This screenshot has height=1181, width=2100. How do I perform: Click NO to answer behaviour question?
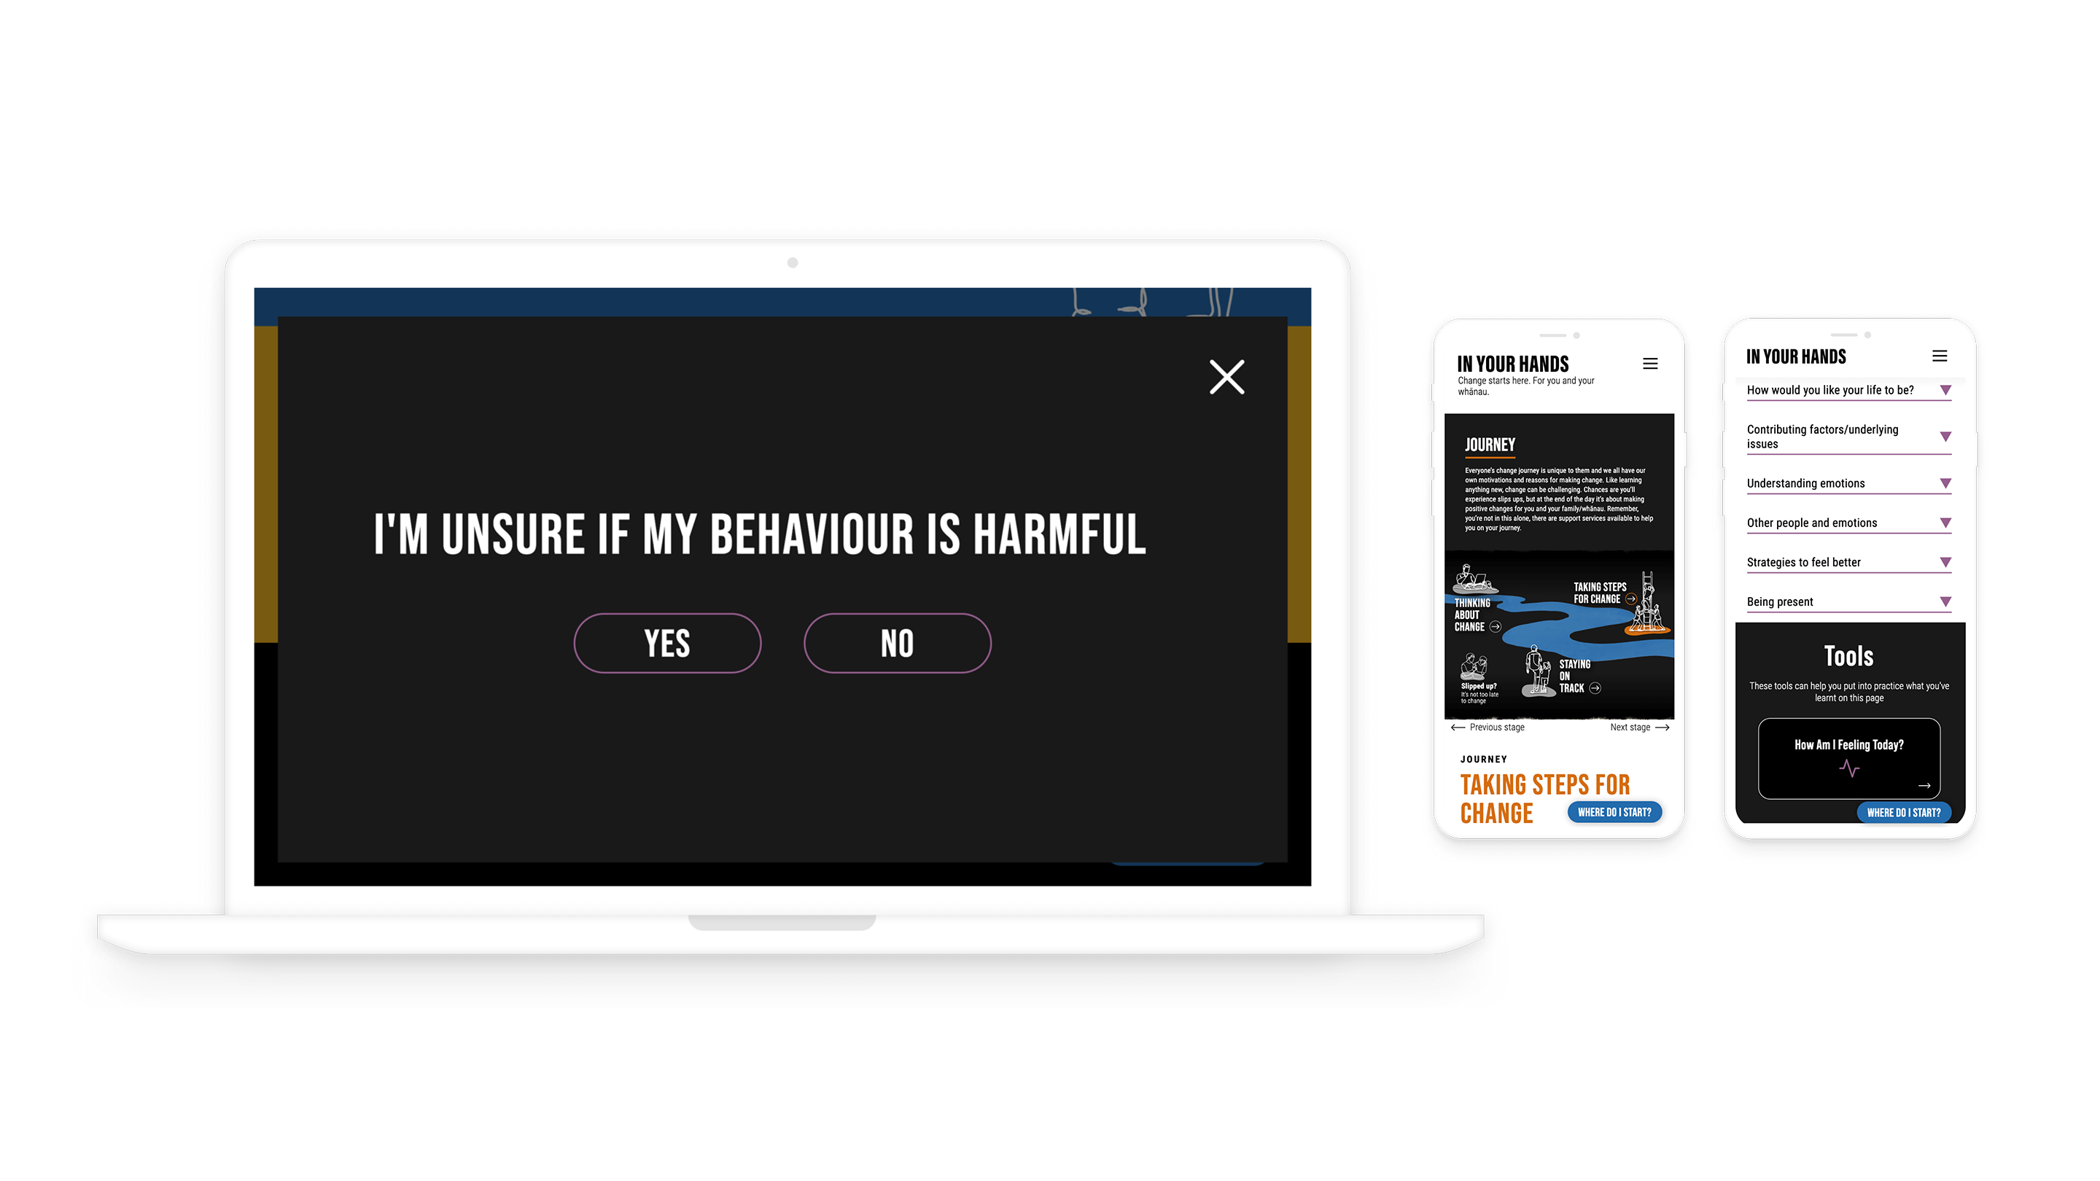(x=897, y=643)
